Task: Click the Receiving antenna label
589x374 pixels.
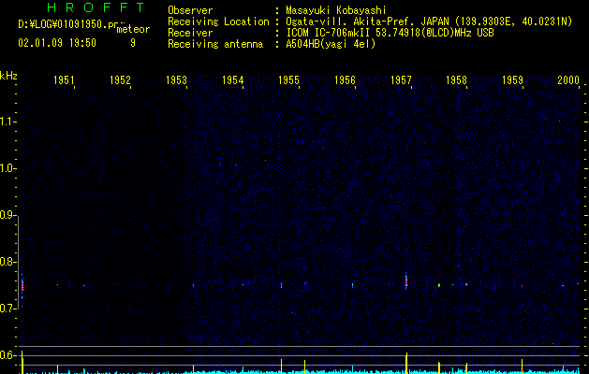Action: [x=215, y=44]
